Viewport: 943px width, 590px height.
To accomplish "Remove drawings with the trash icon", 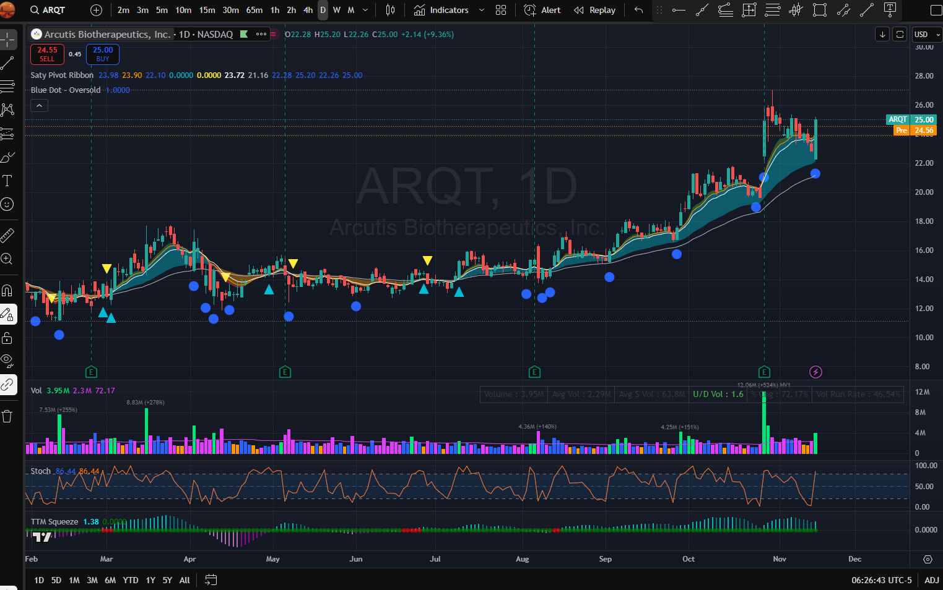I will point(7,416).
